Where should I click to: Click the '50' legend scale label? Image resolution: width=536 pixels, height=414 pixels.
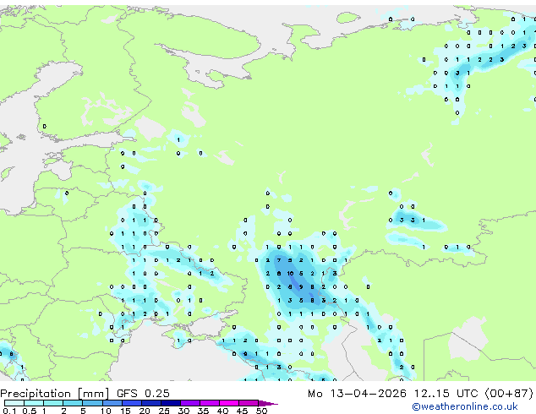click(261, 411)
